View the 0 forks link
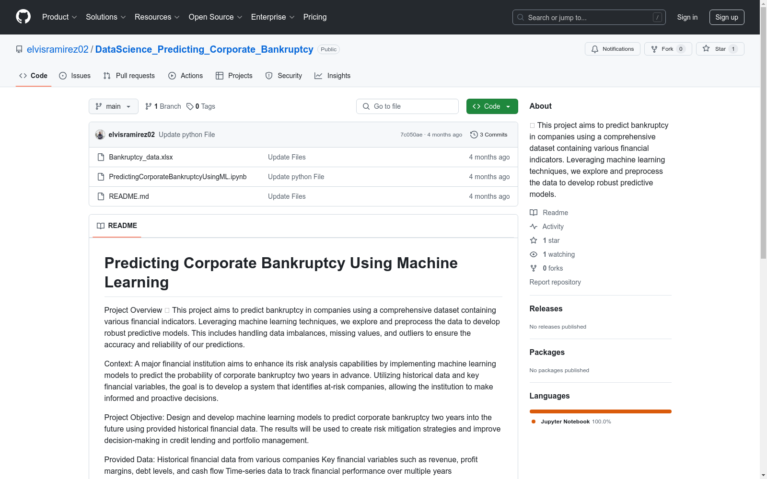Image resolution: width=767 pixels, height=479 pixels. tap(546, 268)
